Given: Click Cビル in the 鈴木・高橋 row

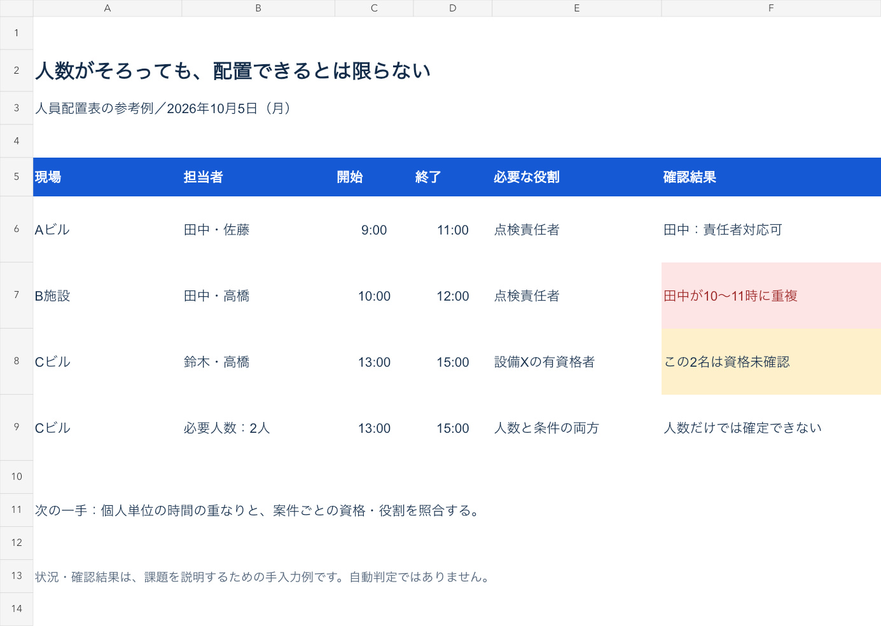Looking at the screenshot, I should pyautogui.click(x=108, y=362).
